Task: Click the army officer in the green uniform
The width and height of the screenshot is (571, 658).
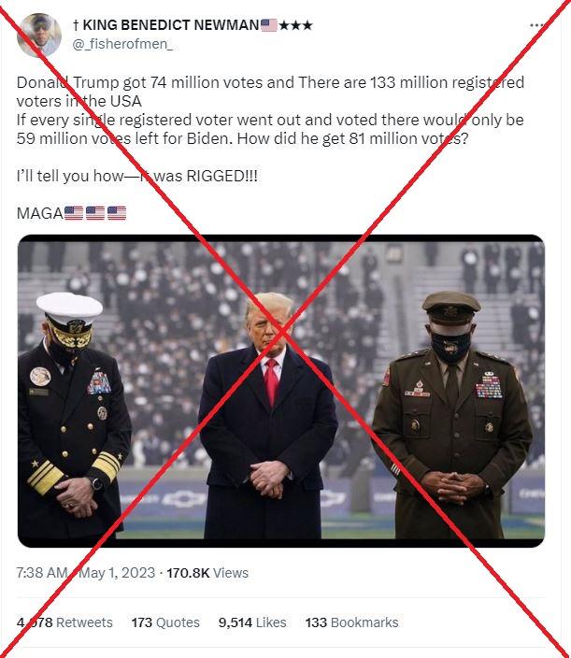Action: click(x=452, y=415)
